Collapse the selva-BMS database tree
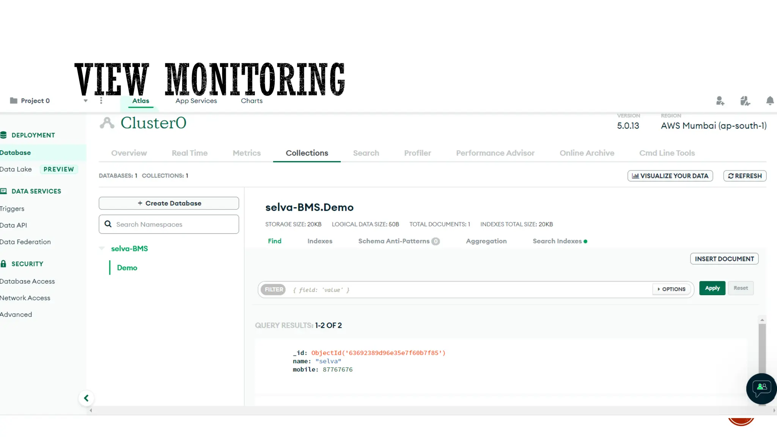 102,248
